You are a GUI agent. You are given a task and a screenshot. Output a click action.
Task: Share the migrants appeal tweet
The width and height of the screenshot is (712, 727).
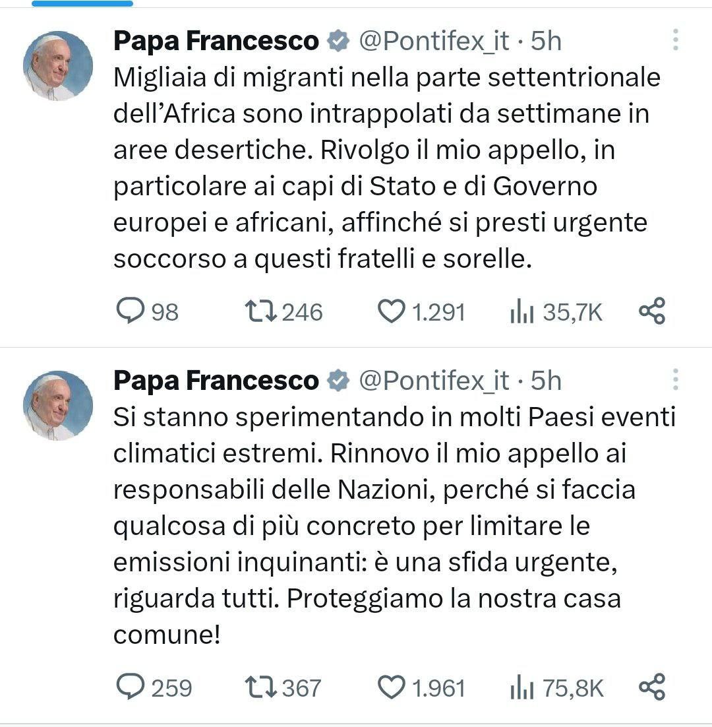652,311
